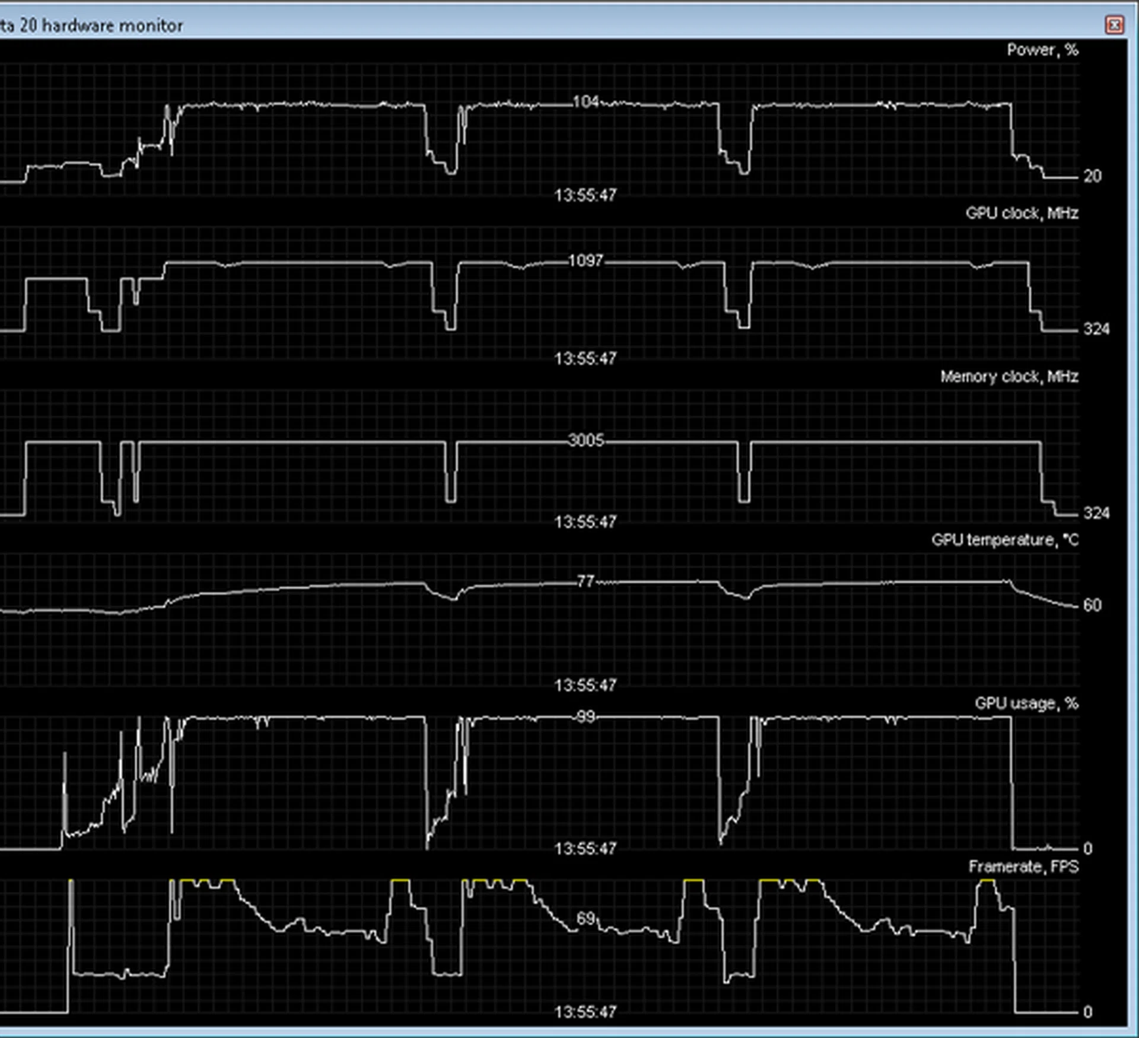The width and height of the screenshot is (1139, 1038).
Task: Close the hardware monitor window
Action: (1114, 25)
